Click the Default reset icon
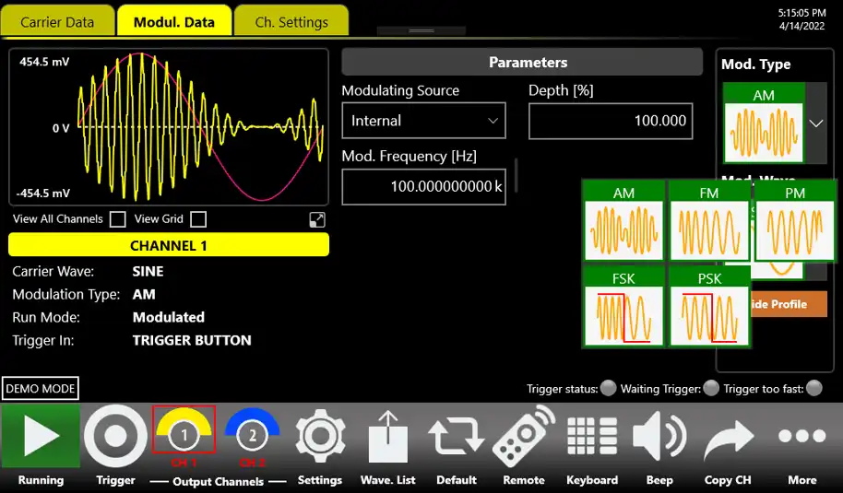 (x=456, y=436)
